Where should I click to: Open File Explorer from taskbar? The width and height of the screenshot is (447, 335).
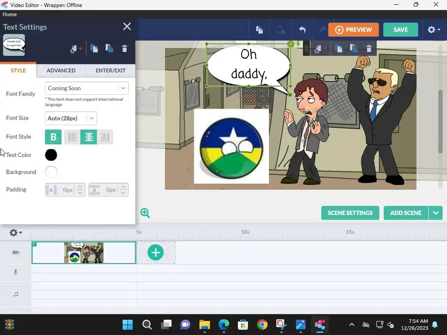click(204, 325)
